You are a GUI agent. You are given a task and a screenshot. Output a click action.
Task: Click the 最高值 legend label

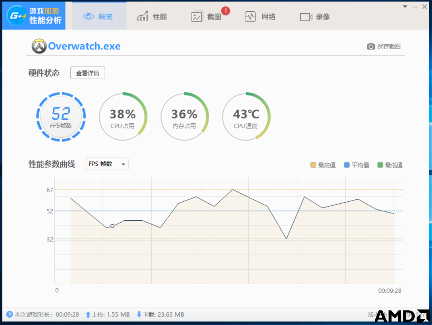(327, 165)
